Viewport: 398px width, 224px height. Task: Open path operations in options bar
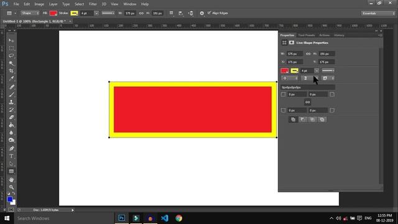[x=172, y=13]
